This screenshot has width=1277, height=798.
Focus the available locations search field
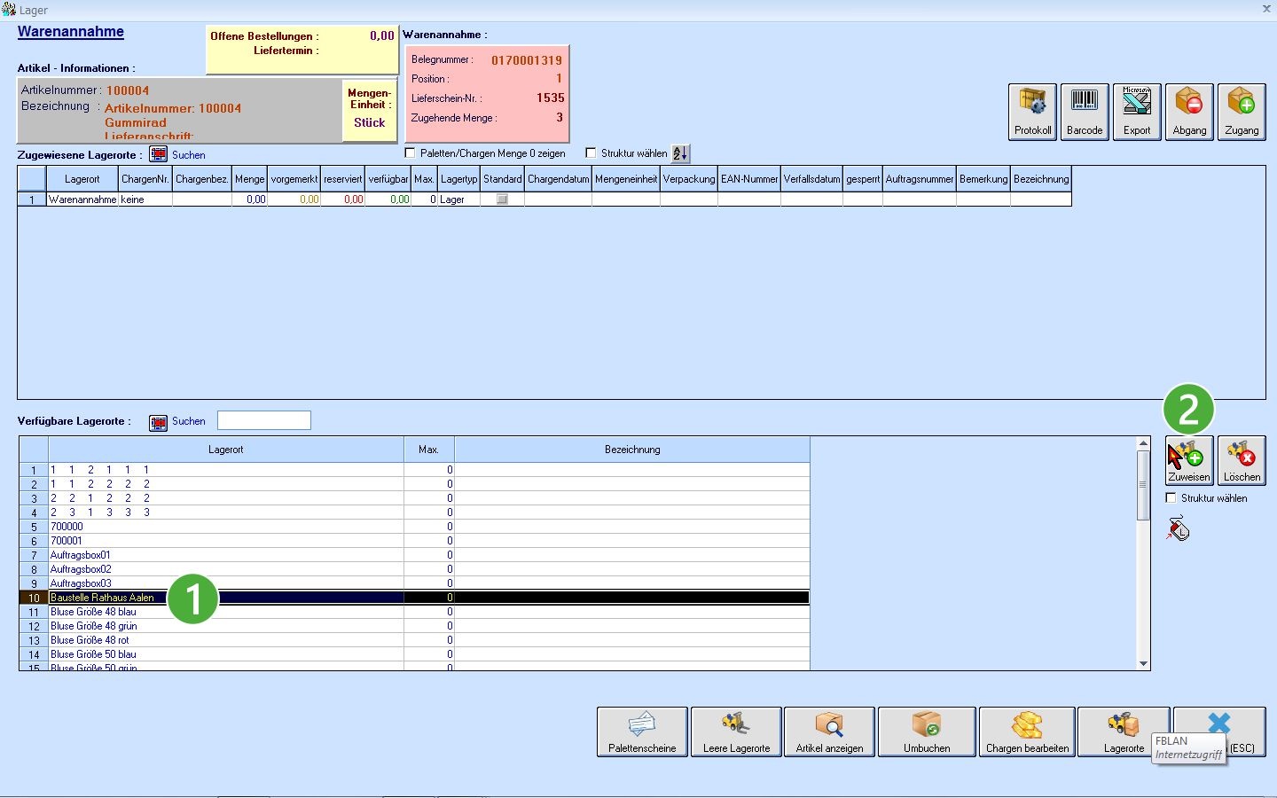tap(264, 420)
